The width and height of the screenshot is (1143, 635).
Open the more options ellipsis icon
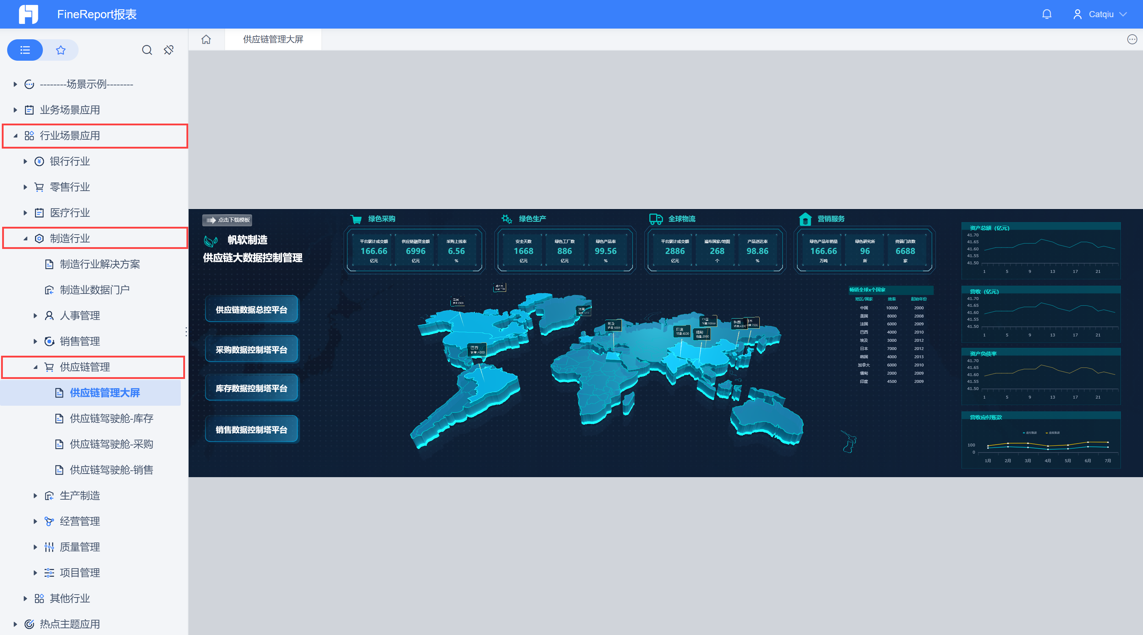[x=1132, y=40]
